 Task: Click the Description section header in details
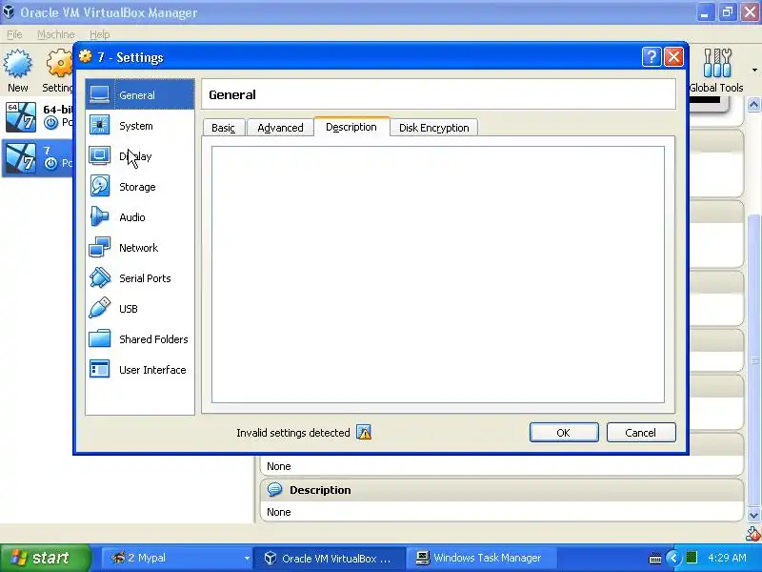502,490
